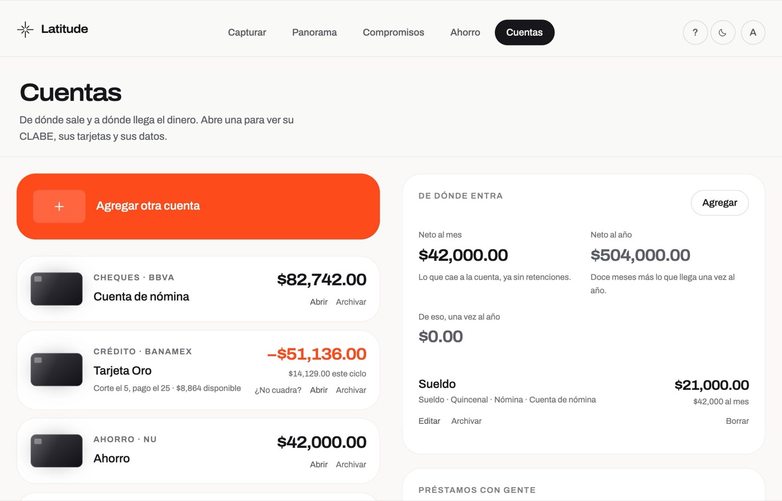Open the Cuenta de nómina account via Abrir
The width and height of the screenshot is (782, 501).
[x=318, y=302]
